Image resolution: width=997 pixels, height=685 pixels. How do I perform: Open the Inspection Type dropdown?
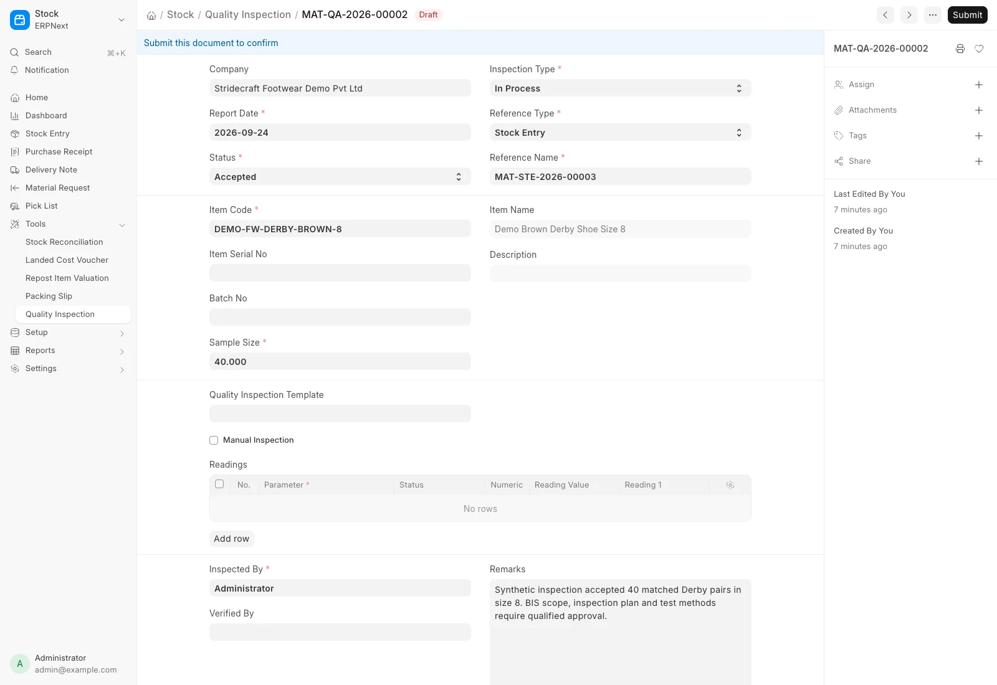tap(620, 88)
